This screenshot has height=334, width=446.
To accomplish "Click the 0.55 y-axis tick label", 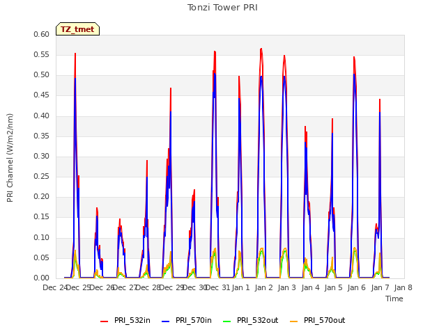I will pyautogui.click(x=42, y=54).
